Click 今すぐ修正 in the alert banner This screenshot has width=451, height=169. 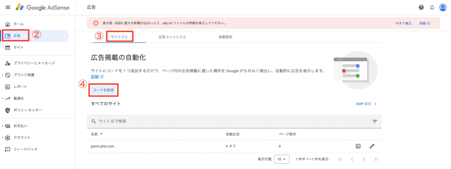point(403,23)
